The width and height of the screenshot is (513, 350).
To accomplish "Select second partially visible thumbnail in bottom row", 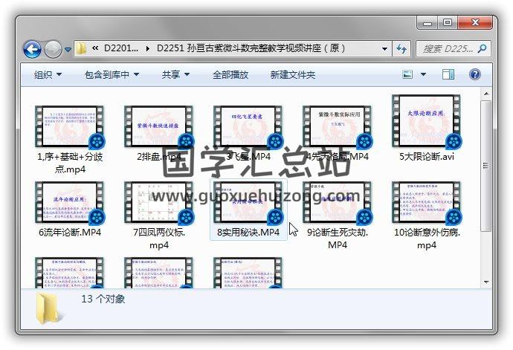I will (158, 273).
